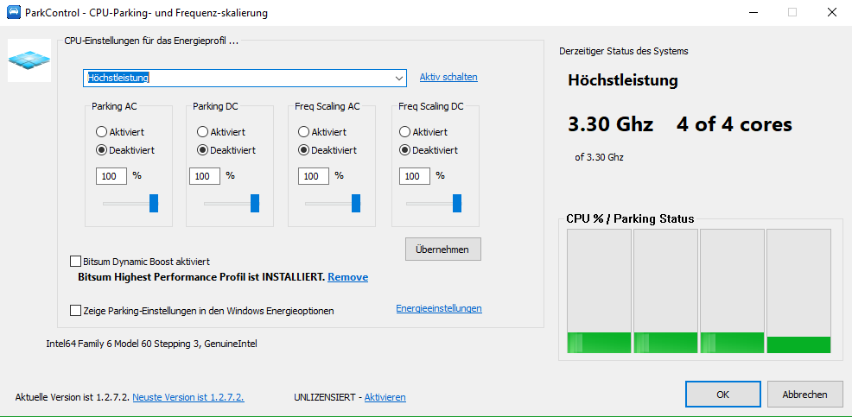Viewport: 852px width, 417px height.
Task: Click the Parking AC percent input field
Action: pyautogui.click(x=111, y=176)
